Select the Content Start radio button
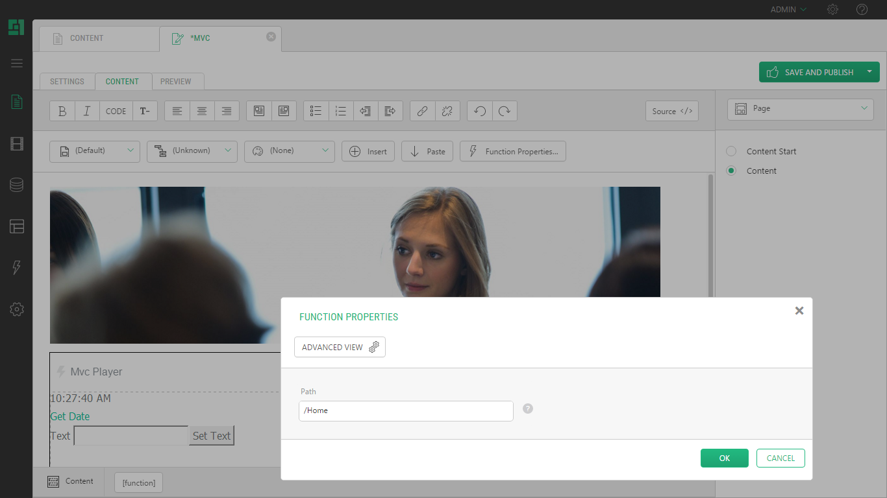 click(x=731, y=151)
